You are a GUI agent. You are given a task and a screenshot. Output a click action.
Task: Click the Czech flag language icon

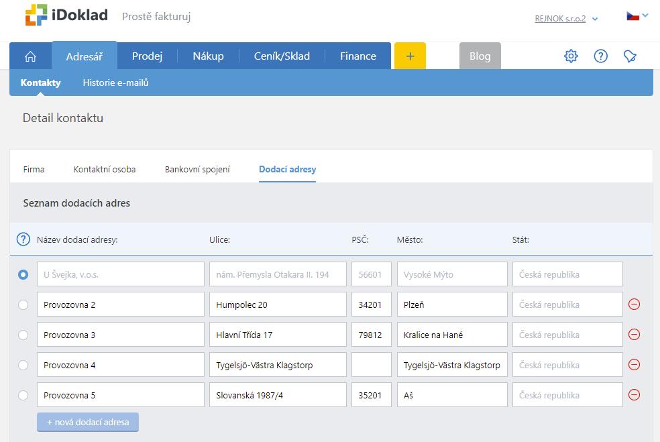(632, 16)
